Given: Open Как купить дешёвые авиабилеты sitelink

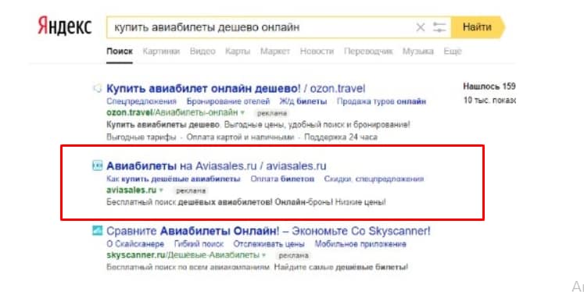Looking at the screenshot, I should pos(174,179).
